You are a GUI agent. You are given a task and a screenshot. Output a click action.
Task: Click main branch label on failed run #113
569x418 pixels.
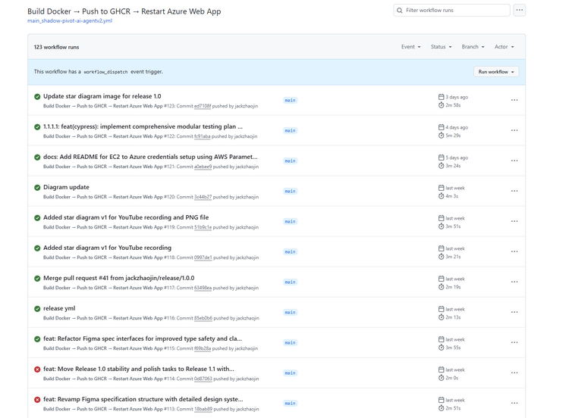(290, 403)
